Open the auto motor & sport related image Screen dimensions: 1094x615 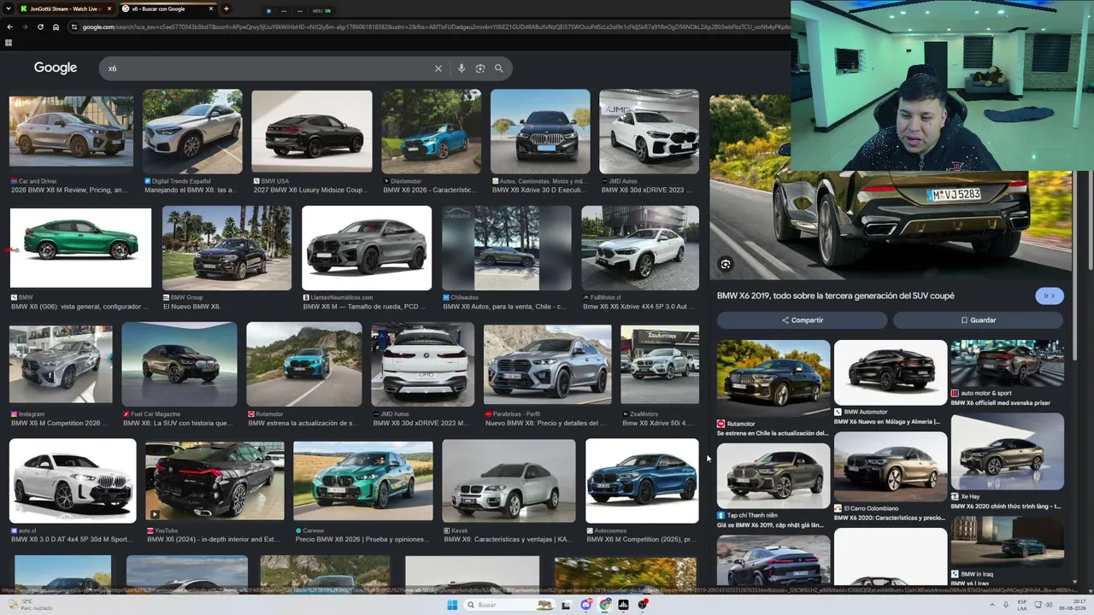click(1008, 363)
